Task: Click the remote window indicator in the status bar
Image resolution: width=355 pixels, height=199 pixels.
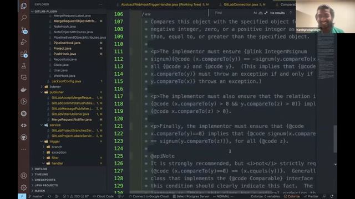Action: (22, 196)
